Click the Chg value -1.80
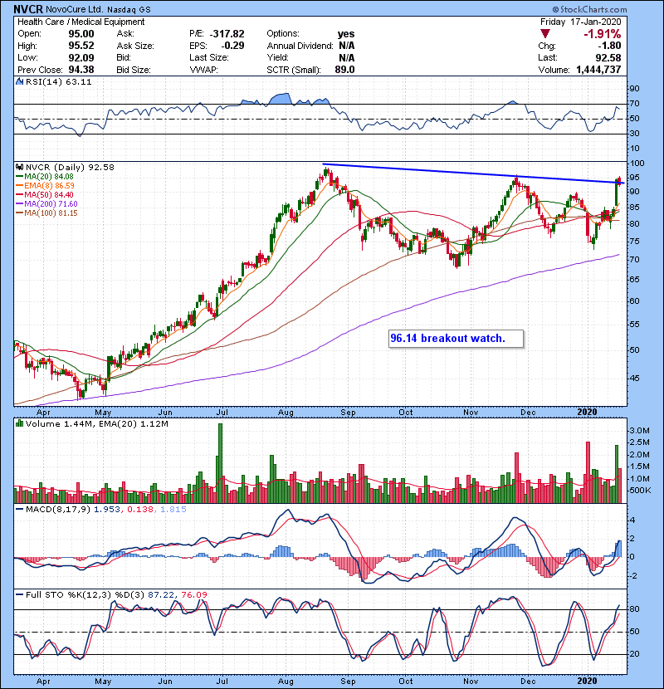 [609, 46]
